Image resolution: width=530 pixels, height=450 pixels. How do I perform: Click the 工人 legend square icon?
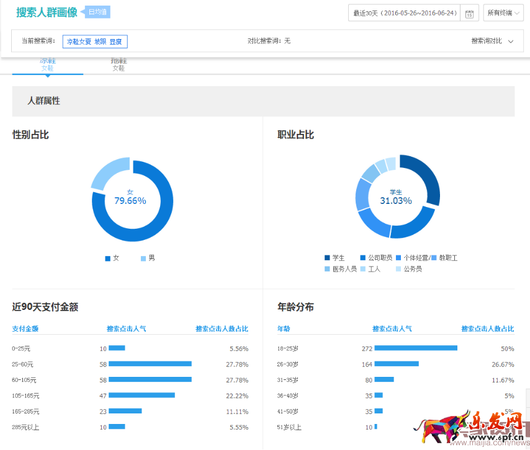pyautogui.click(x=363, y=269)
